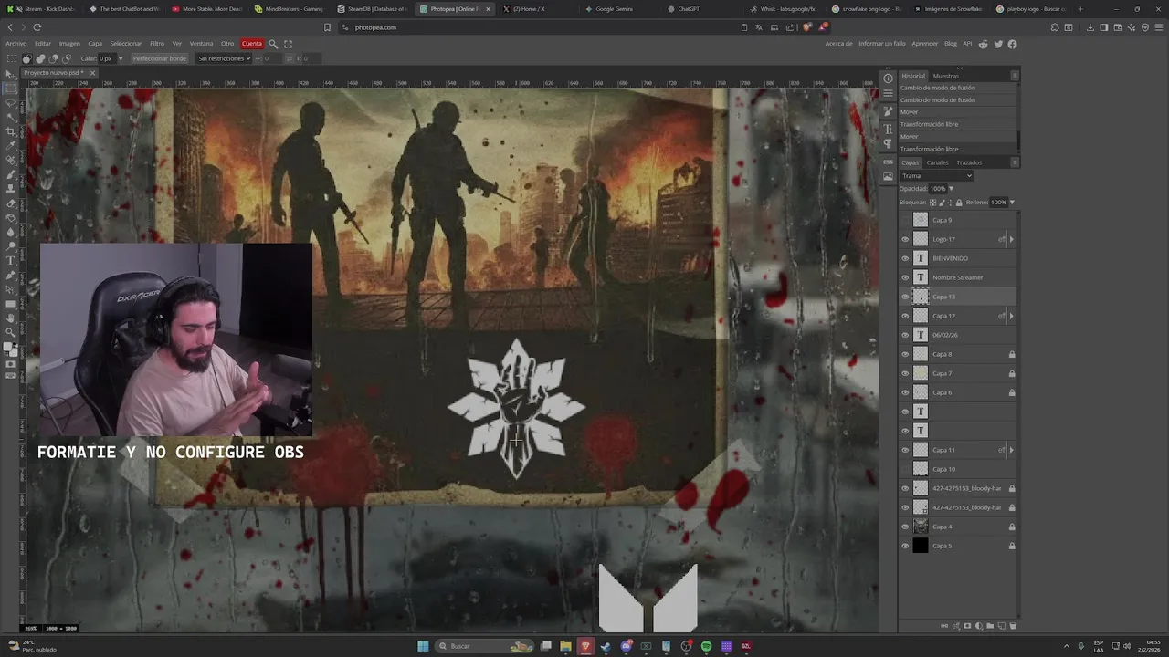Show the hidden Capa 9 layer

[905, 220]
